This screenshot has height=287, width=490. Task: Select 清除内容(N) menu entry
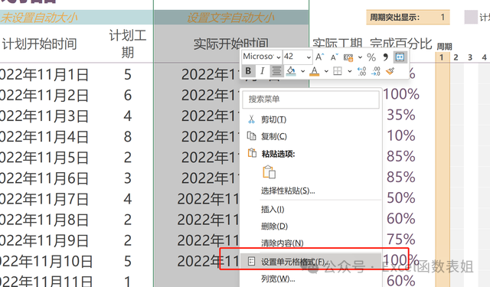click(x=311, y=243)
